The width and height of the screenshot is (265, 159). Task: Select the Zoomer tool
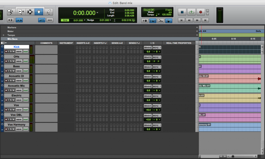tap(10, 12)
